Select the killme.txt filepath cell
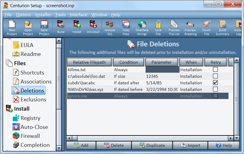The image size is (244, 154). [90, 70]
